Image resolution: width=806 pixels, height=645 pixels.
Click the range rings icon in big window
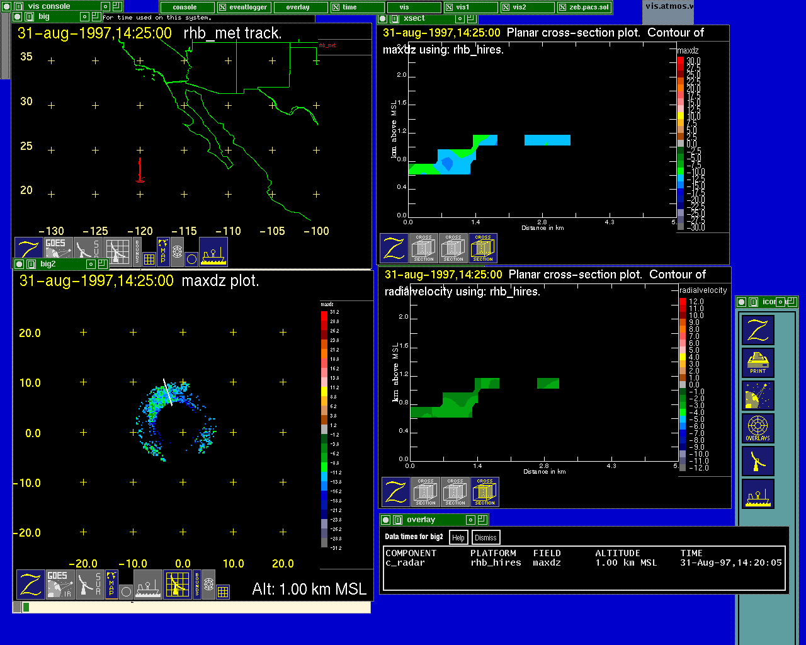tap(178, 251)
